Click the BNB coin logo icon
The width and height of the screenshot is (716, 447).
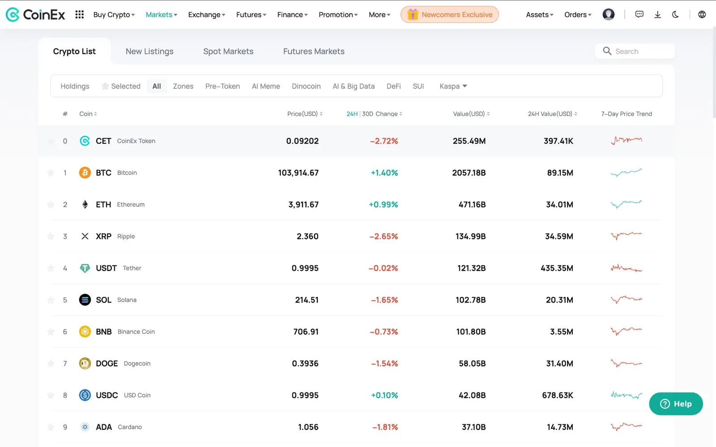(x=85, y=332)
